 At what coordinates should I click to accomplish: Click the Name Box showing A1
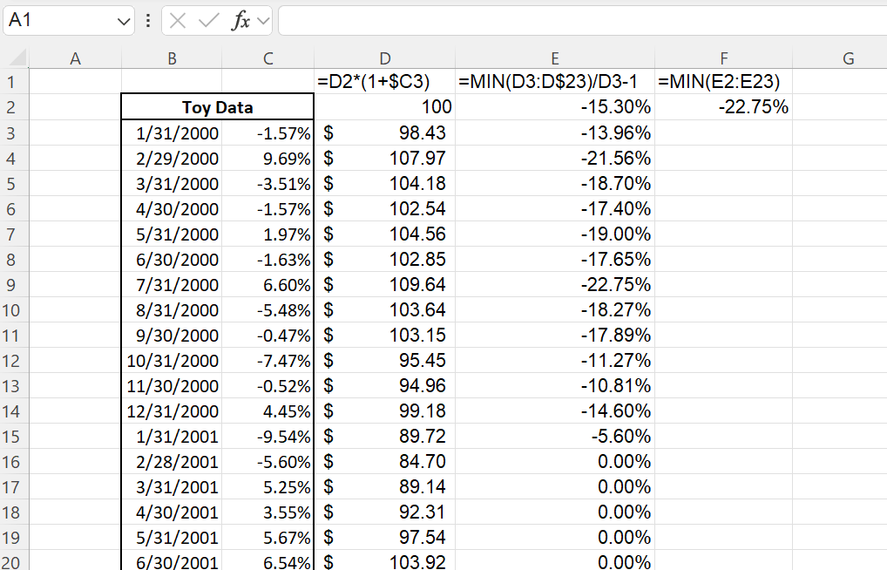(61, 21)
